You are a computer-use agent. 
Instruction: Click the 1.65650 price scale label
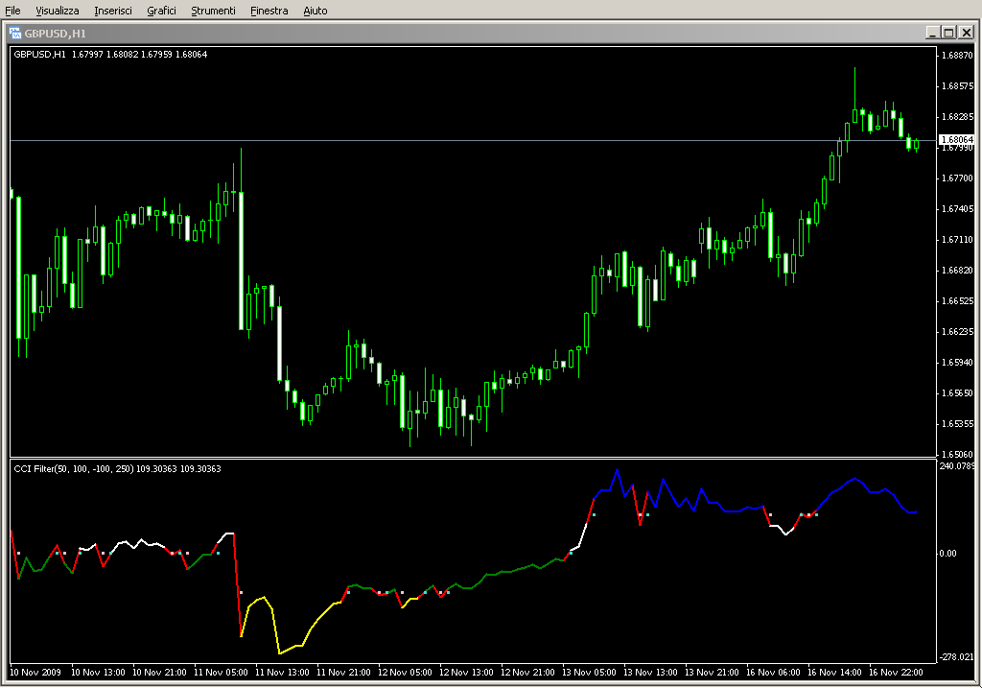(x=957, y=392)
